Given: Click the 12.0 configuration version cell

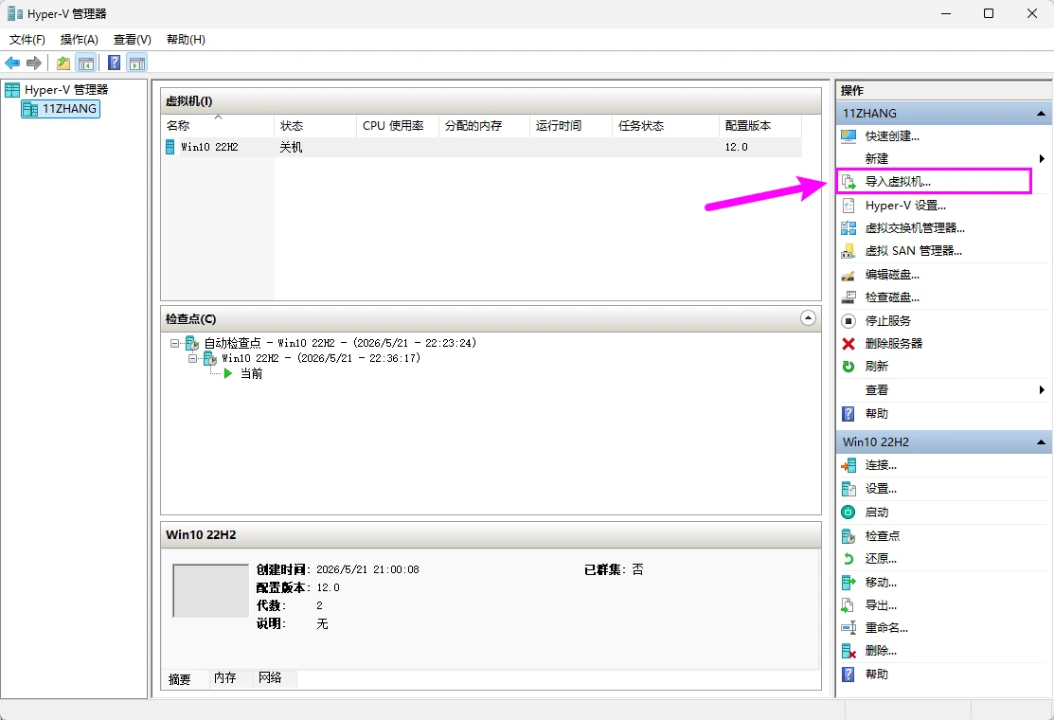Looking at the screenshot, I should click(736, 147).
